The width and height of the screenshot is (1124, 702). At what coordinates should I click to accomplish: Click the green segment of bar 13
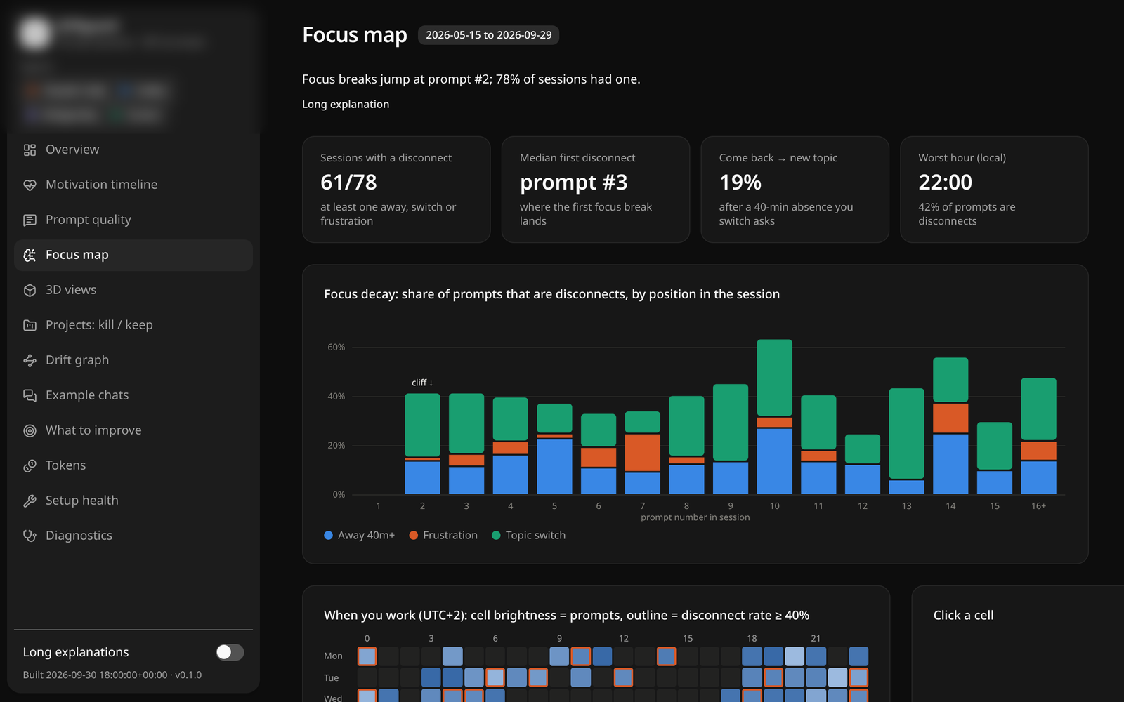click(906, 433)
